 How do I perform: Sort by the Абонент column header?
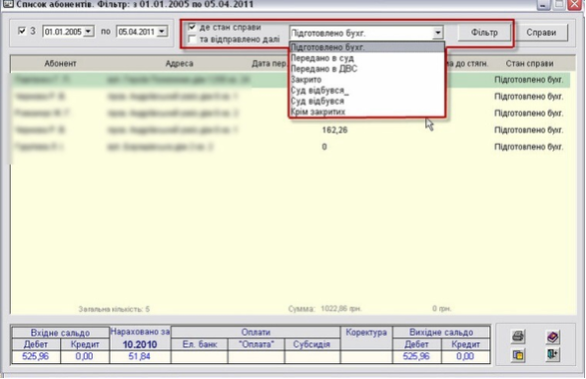tap(60, 63)
